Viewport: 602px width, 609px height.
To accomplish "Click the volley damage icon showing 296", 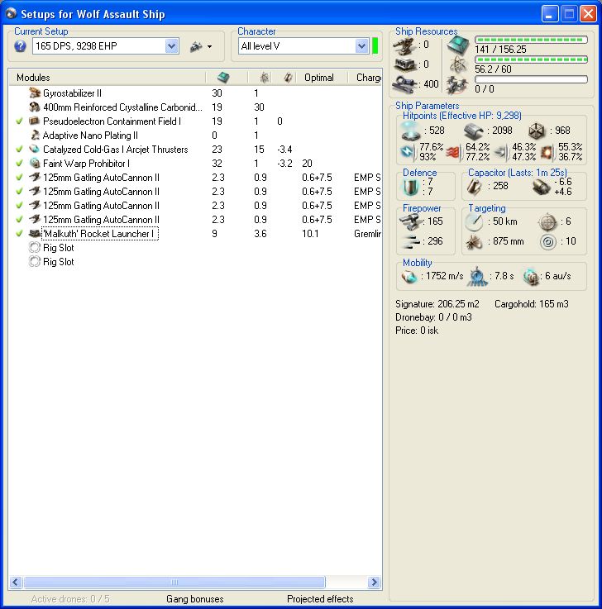I will click(x=411, y=241).
